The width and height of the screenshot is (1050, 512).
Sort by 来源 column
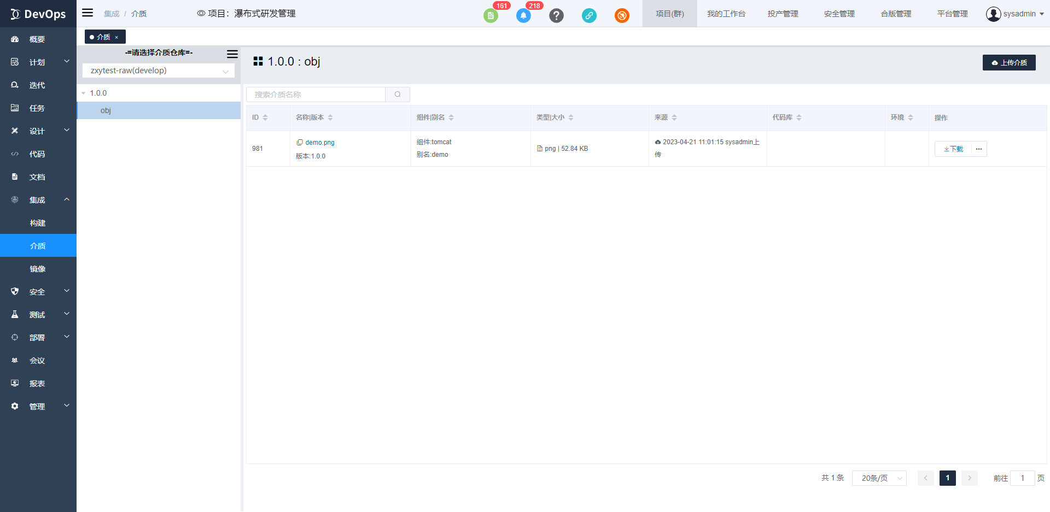674,117
